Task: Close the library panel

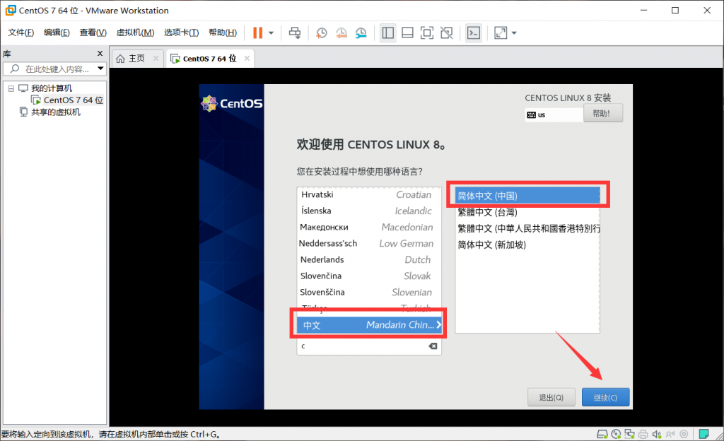Action: click(x=100, y=54)
